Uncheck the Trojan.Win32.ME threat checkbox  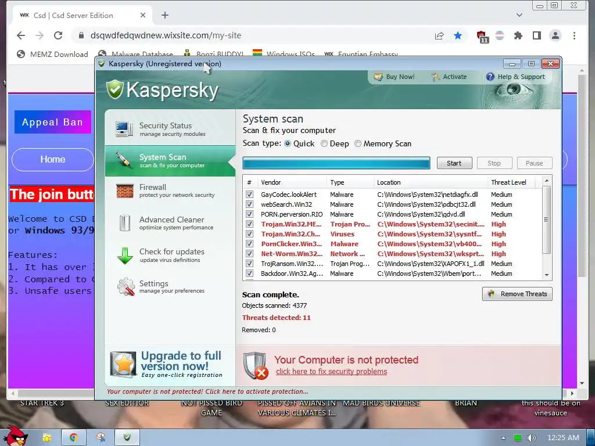pyautogui.click(x=249, y=224)
